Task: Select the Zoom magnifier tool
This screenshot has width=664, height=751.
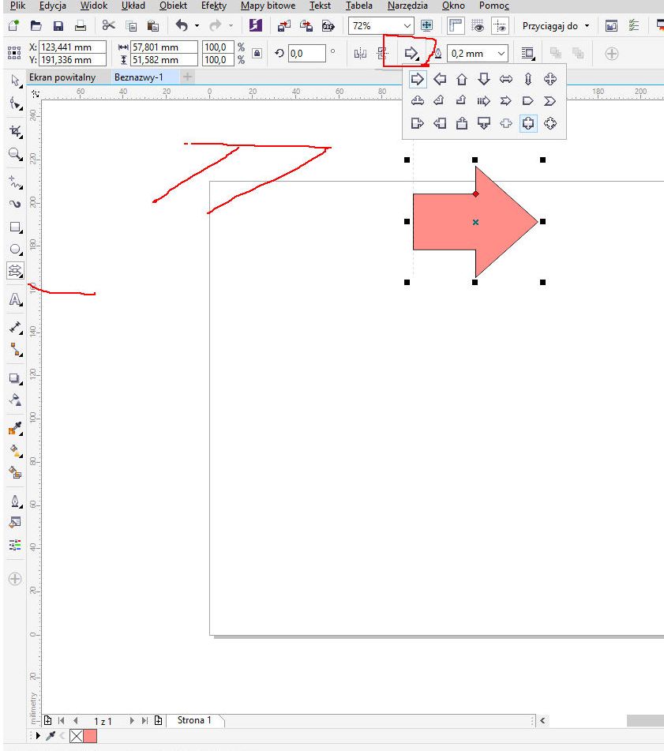Action: (14, 155)
